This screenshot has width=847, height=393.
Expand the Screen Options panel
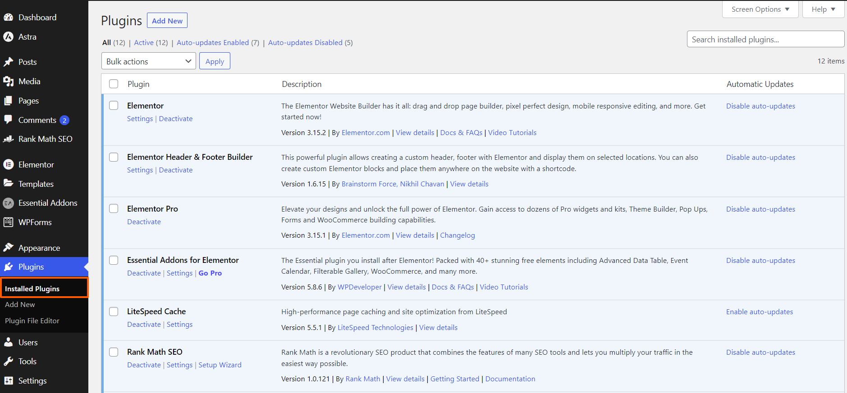[x=760, y=9]
